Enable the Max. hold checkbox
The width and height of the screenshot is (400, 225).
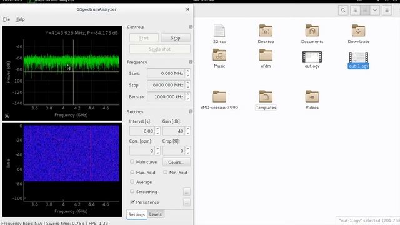click(x=132, y=172)
